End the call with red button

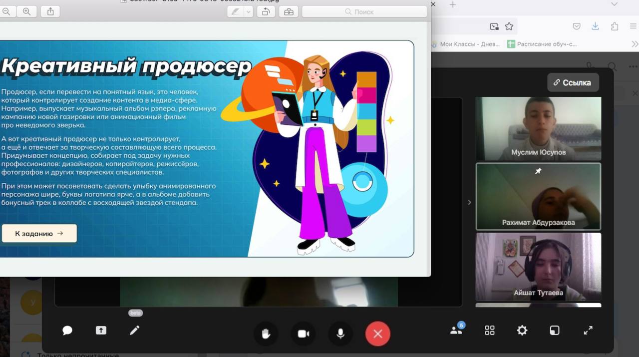coord(377,334)
